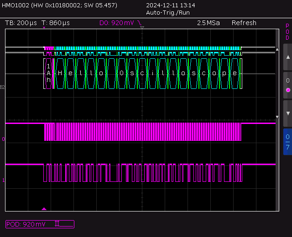Click the digital channel 1 label marker
The width and height of the screenshot is (292, 237).
click(x=3, y=180)
